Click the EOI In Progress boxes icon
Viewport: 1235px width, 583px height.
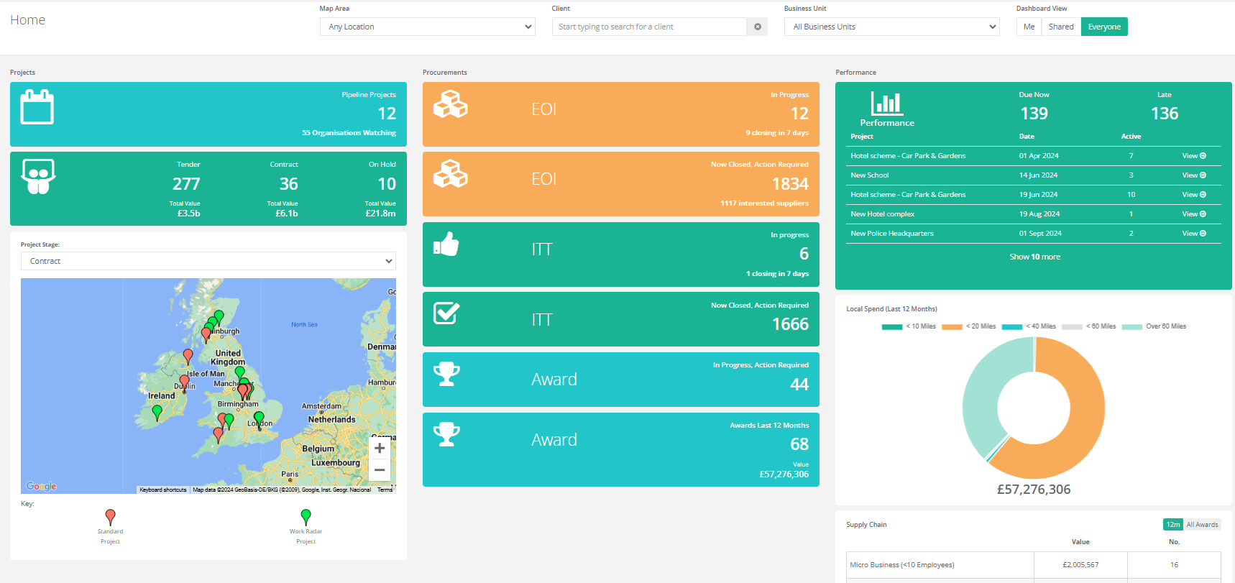click(x=450, y=104)
